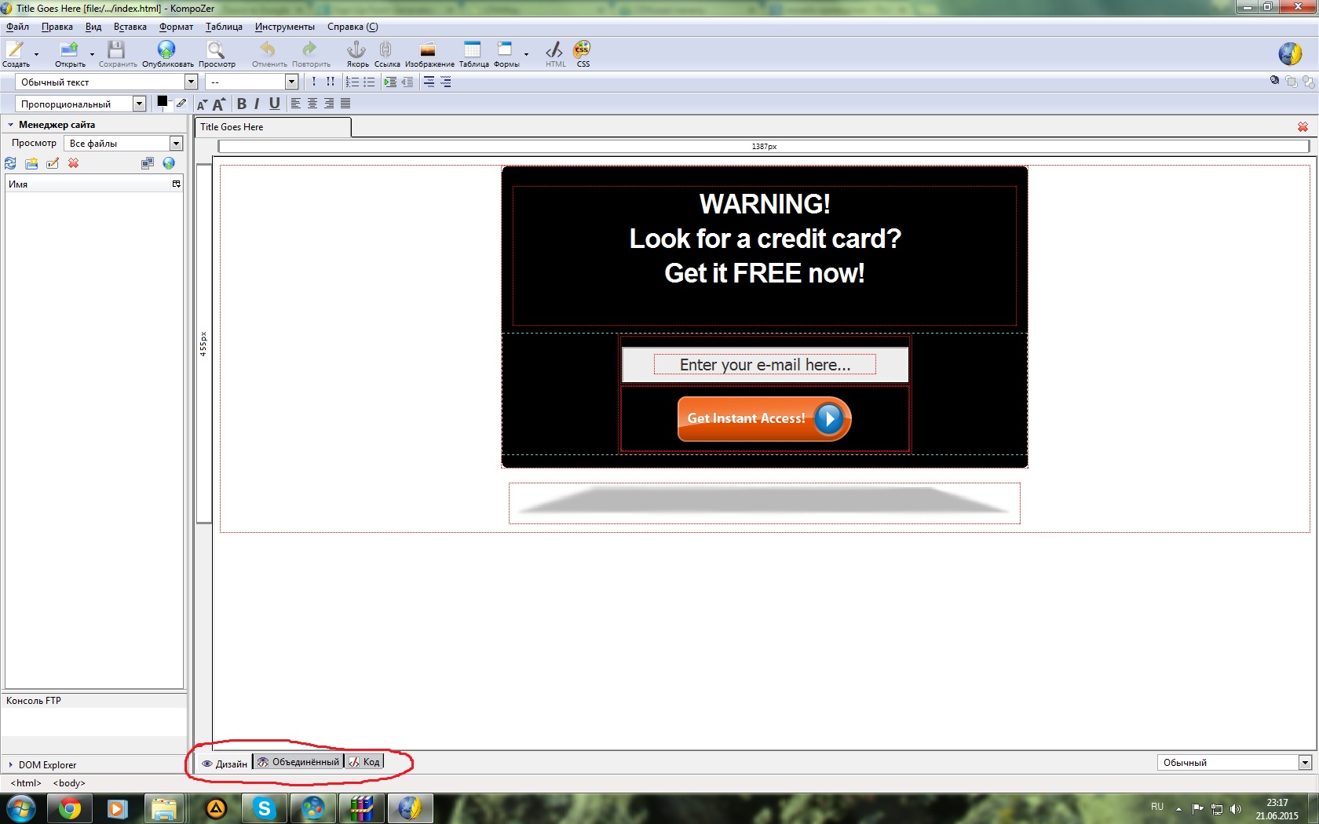The image size is (1319, 824).
Task: Switch to the Объединённый view tab
Action: 298,762
